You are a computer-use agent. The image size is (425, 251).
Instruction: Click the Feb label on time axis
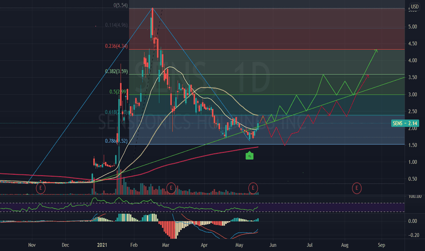click(x=134, y=245)
